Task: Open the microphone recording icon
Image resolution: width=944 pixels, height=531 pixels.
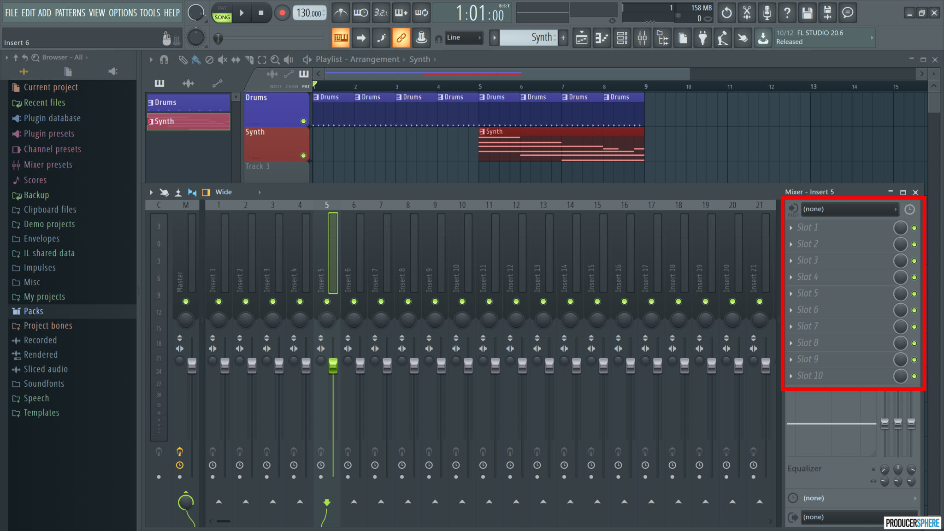Action: coord(767,12)
